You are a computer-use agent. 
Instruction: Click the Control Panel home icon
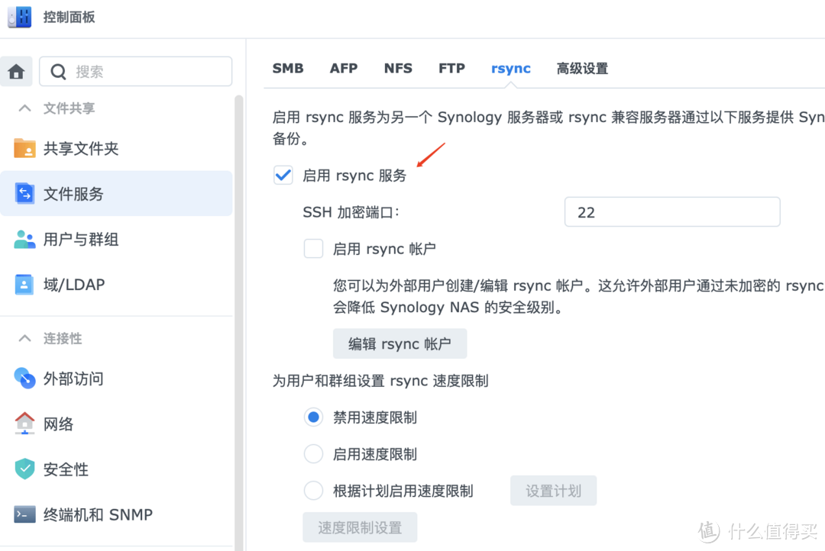pos(16,72)
